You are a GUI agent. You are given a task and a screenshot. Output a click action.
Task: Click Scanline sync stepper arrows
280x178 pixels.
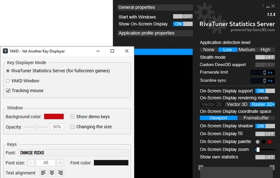coord(270,80)
